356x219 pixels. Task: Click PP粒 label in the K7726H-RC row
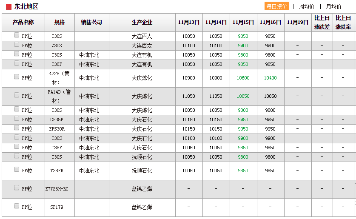coord(27,189)
